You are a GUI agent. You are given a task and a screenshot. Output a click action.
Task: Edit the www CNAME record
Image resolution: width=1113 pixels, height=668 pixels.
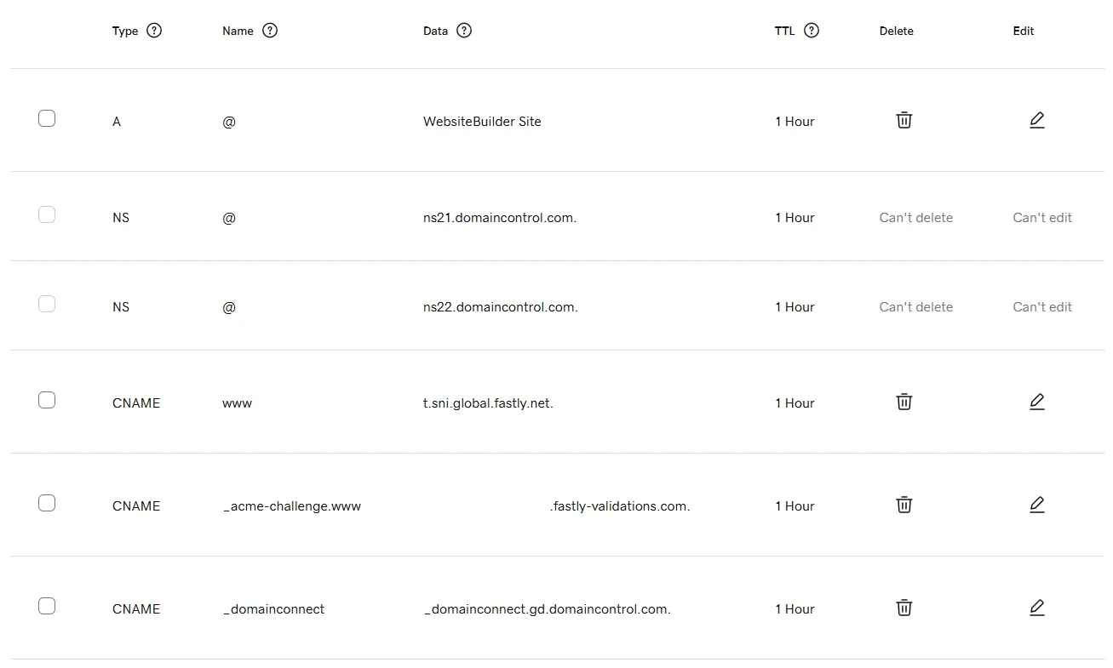click(x=1036, y=403)
